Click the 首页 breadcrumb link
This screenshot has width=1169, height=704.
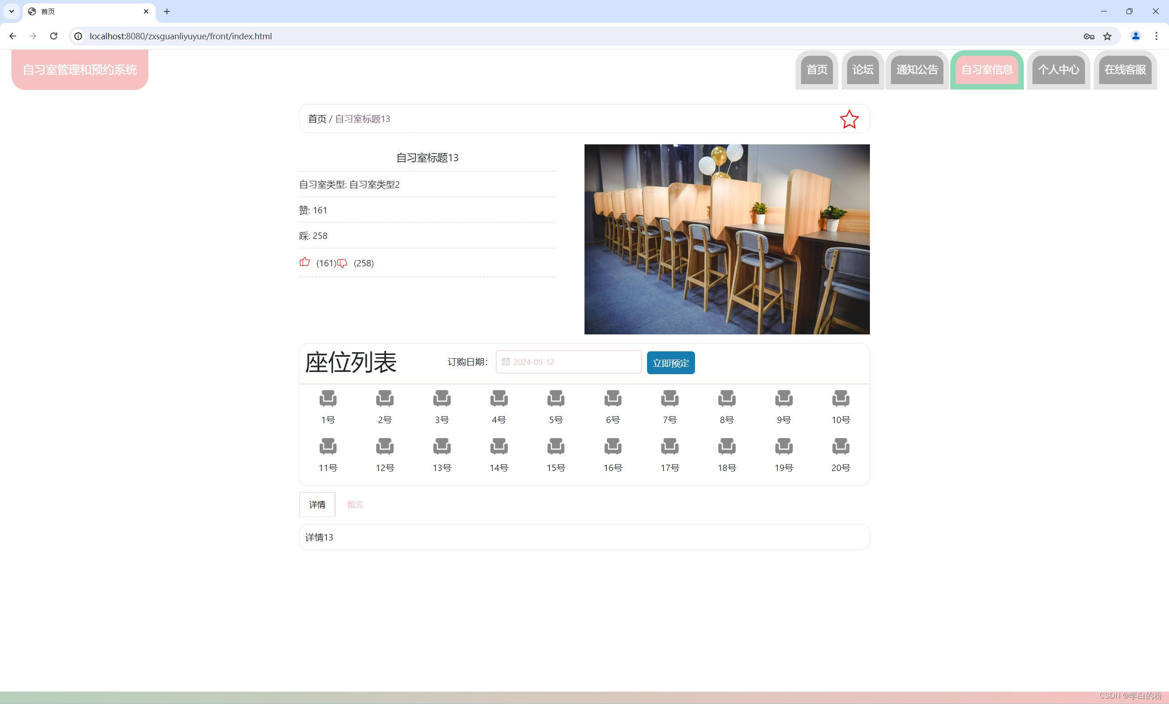coord(316,119)
